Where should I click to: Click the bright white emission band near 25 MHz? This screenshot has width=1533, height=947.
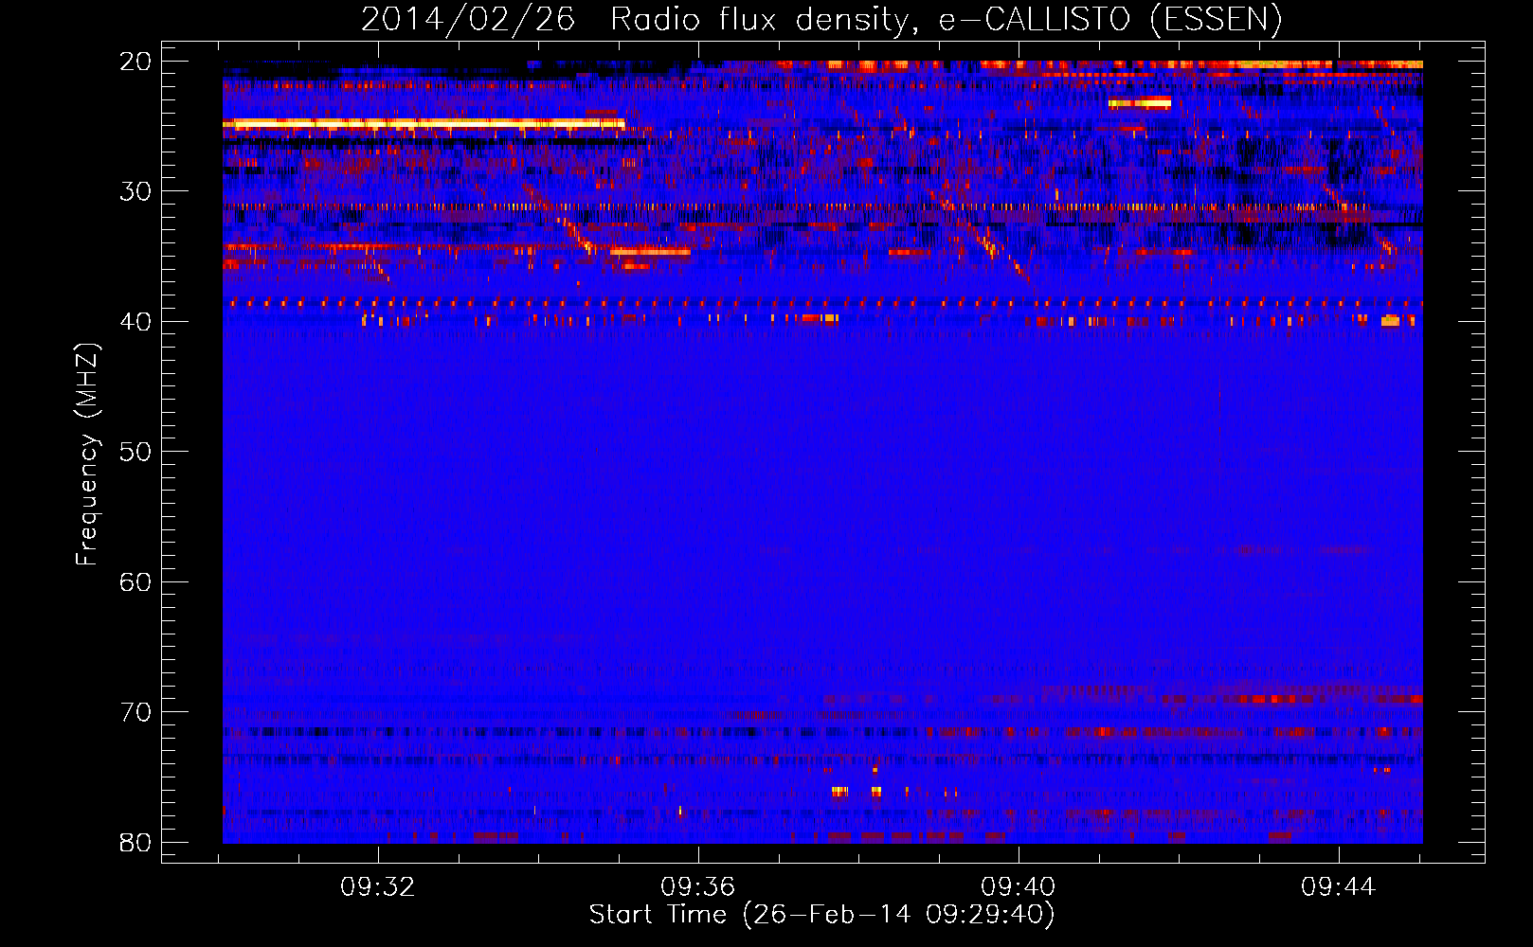click(x=424, y=123)
